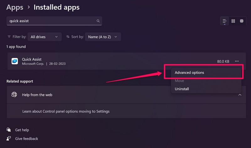
Task: Open Control panel options moving to Settings link
Action: pos(66,111)
